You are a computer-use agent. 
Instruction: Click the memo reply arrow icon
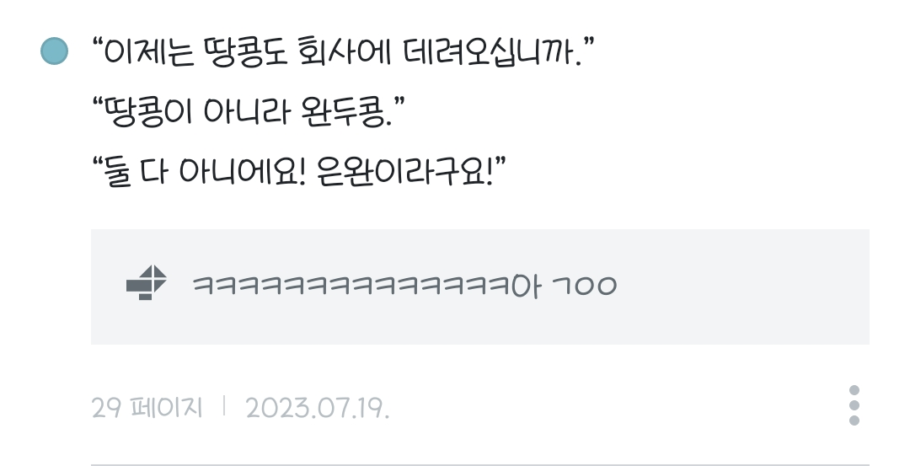click(x=147, y=282)
